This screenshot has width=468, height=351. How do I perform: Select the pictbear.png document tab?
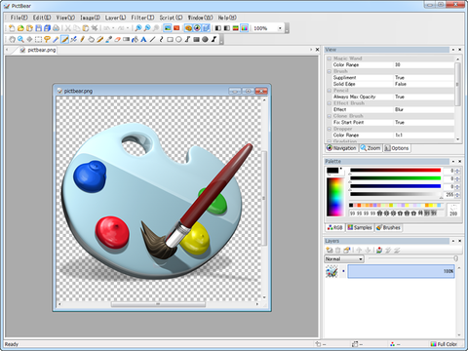38,50
